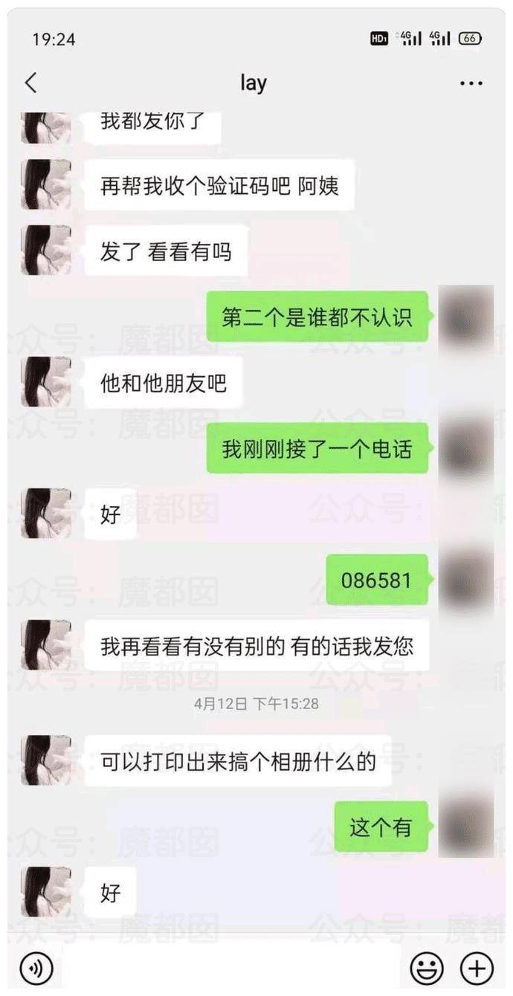Select the '他和他朋友吧' message bubble

pyautogui.click(x=164, y=383)
